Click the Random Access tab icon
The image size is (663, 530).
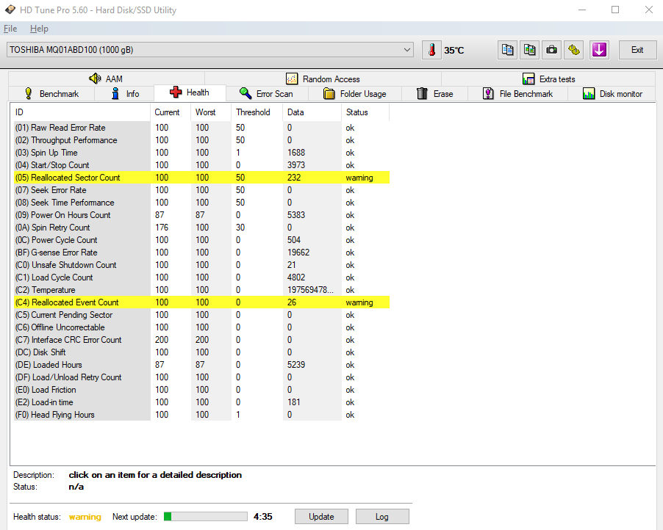point(292,79)
